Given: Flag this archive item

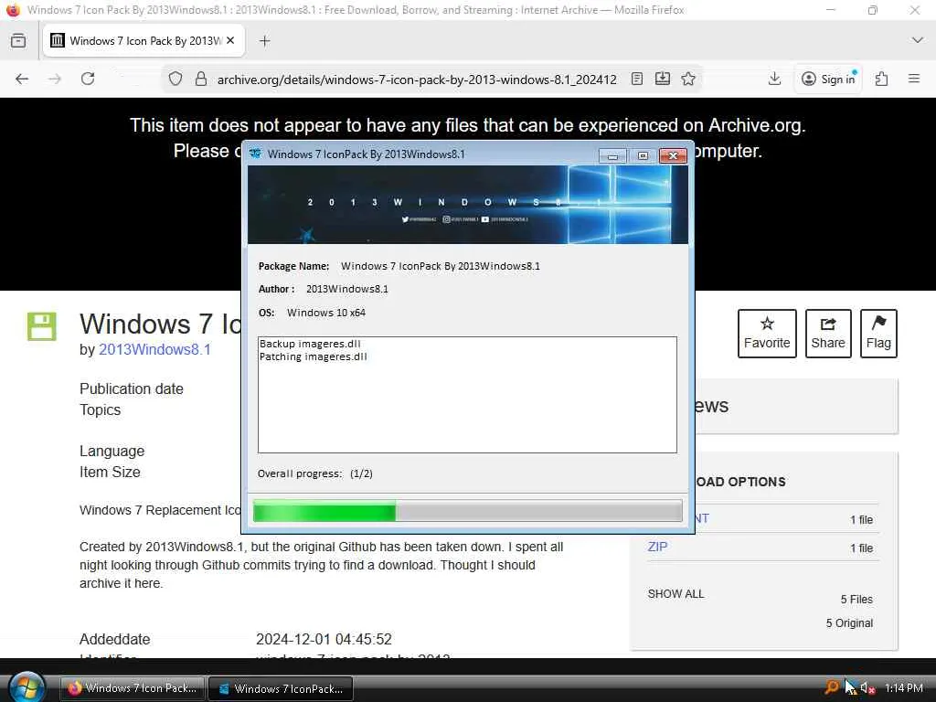Looking at the screenshot, I should (878, 334).
